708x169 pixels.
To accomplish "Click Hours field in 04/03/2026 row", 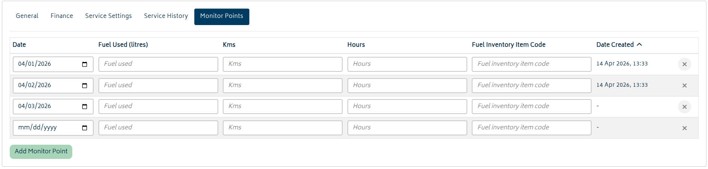I will [x=407, y=107].
